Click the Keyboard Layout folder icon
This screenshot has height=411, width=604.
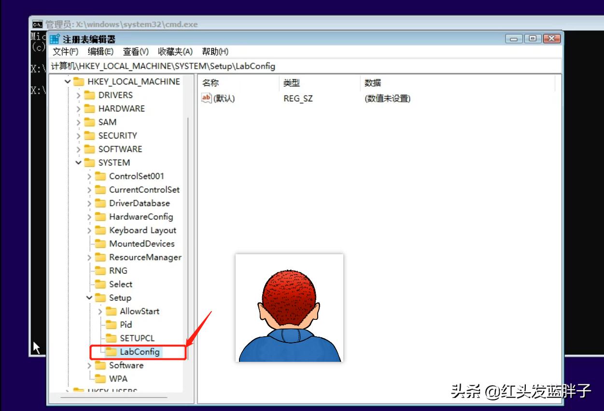(x=101, y=230)
